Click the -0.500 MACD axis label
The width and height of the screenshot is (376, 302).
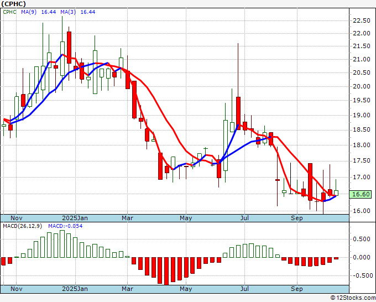(x=361, y=275)
